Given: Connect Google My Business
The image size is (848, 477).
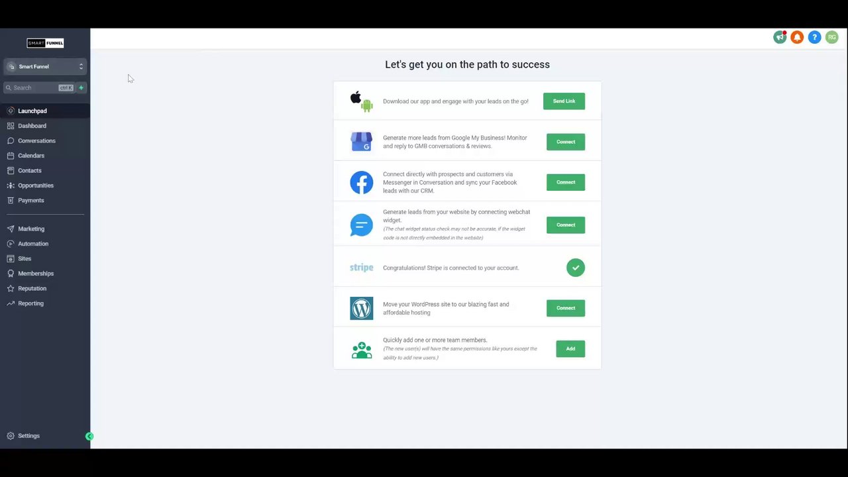Looking at the screenshot, I should coord(566,142).
